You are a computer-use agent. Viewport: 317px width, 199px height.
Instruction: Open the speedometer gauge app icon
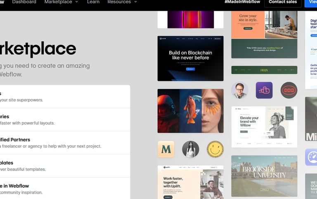click(x=311, y=157)
